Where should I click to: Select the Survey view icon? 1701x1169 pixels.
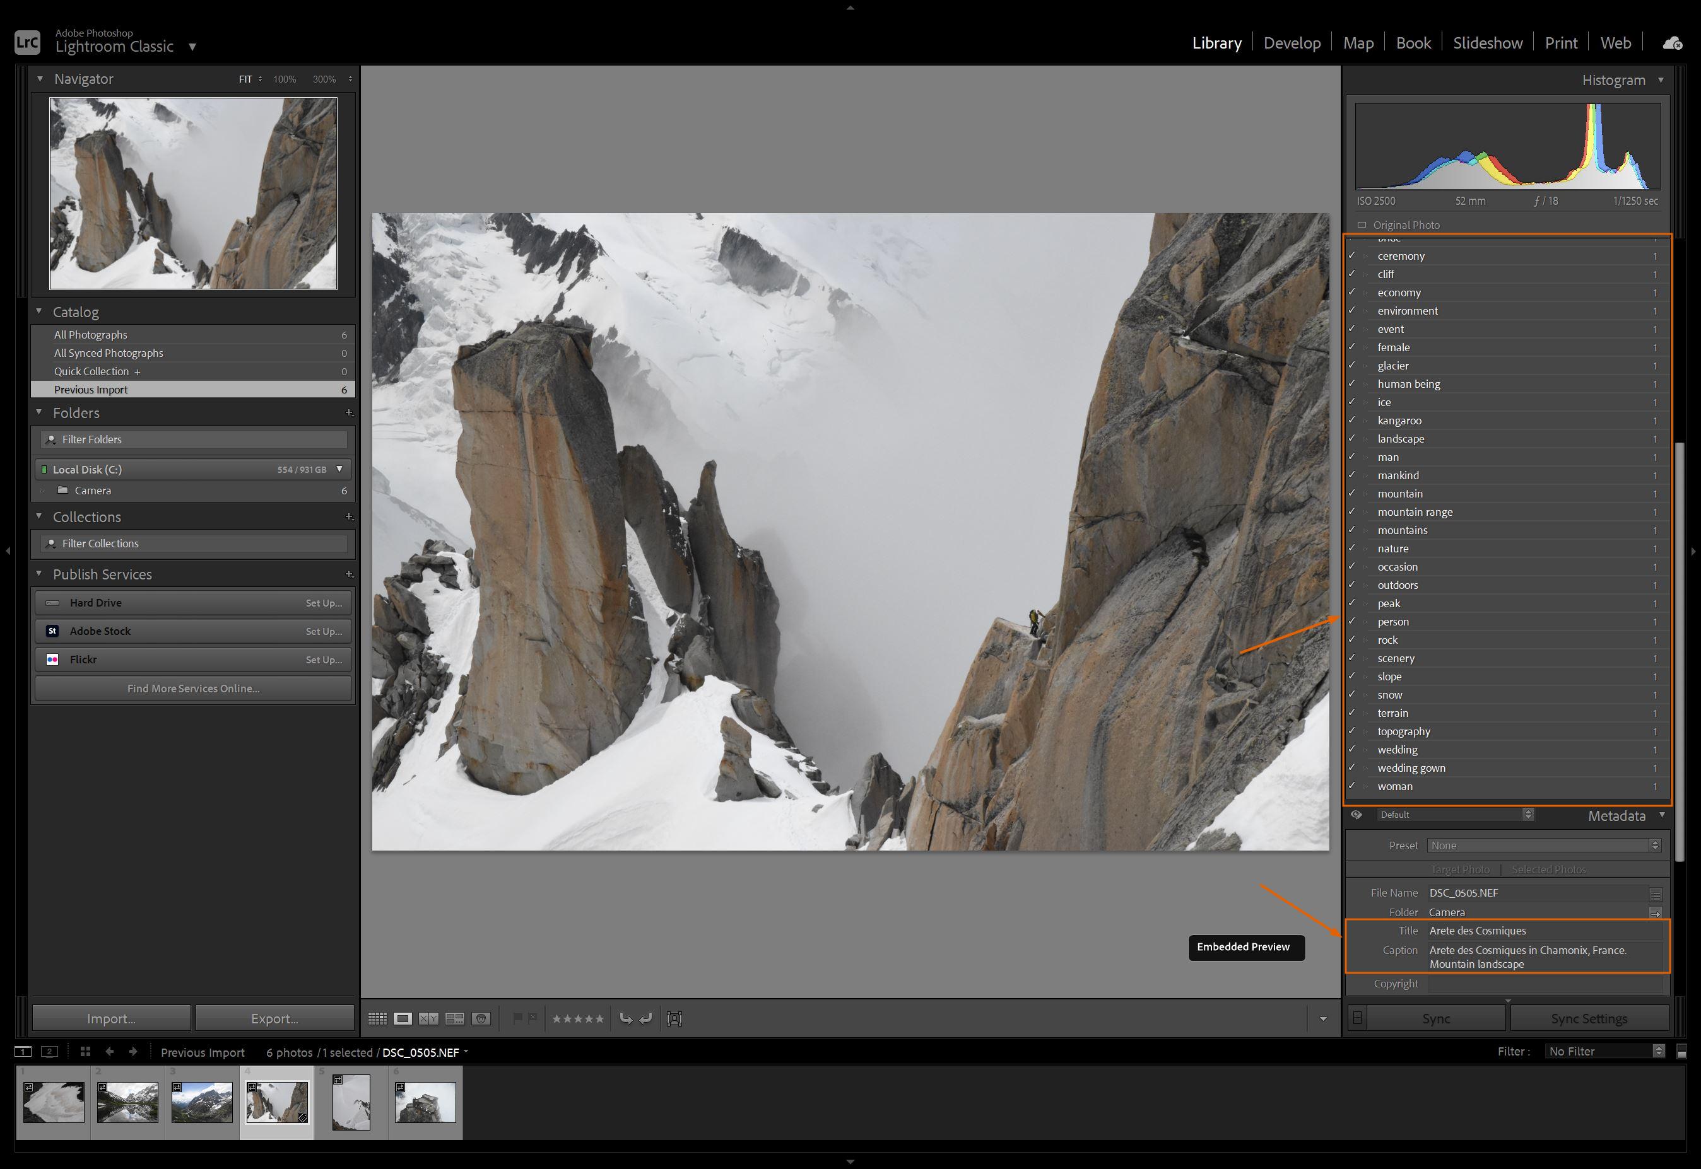455,1018
